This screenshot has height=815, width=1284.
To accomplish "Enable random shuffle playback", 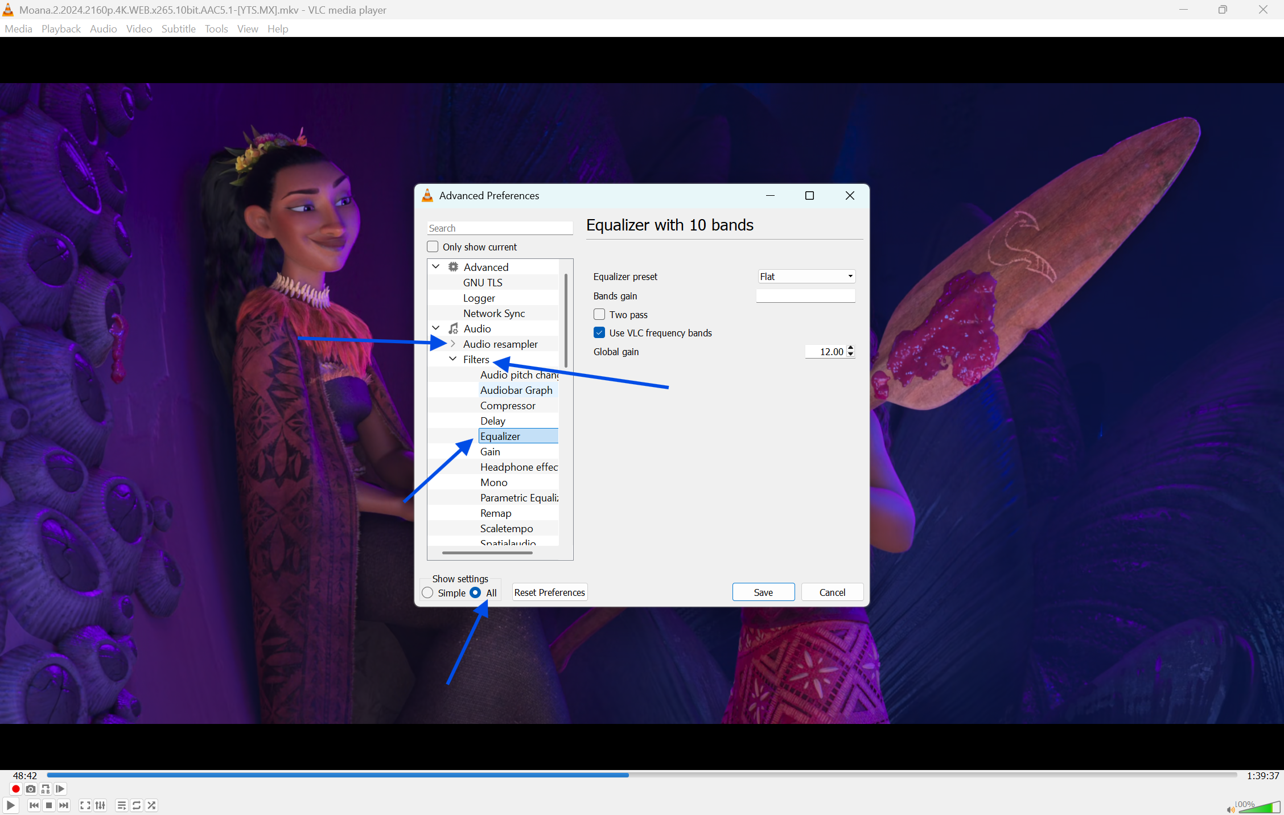I will (x=151, y=805).
